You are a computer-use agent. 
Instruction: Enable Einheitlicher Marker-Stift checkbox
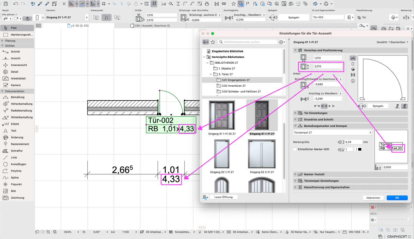pyautogui.click(x=295, y=149)
